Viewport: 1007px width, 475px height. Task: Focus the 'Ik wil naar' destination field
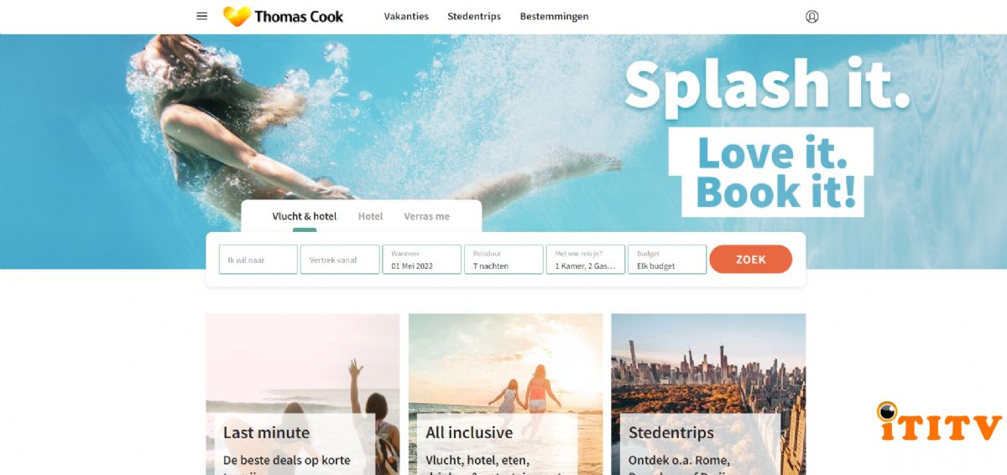[x=258, y=260]
